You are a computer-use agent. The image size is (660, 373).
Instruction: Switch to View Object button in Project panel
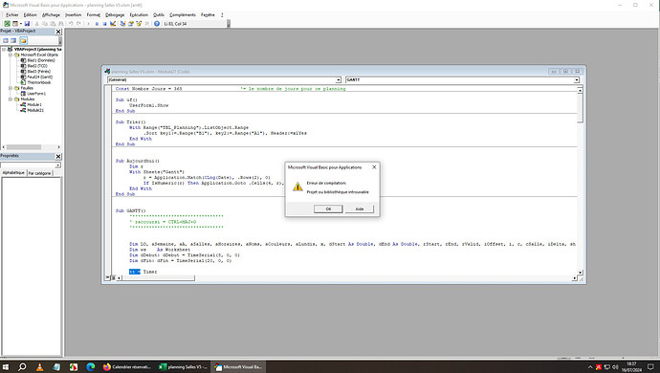pos(13,40)
